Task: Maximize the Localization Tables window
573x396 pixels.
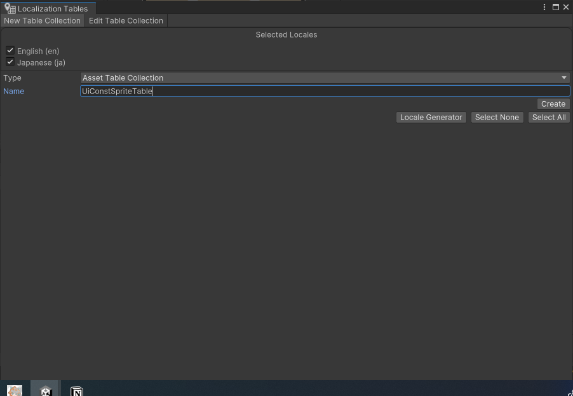Action: point(555,8)
